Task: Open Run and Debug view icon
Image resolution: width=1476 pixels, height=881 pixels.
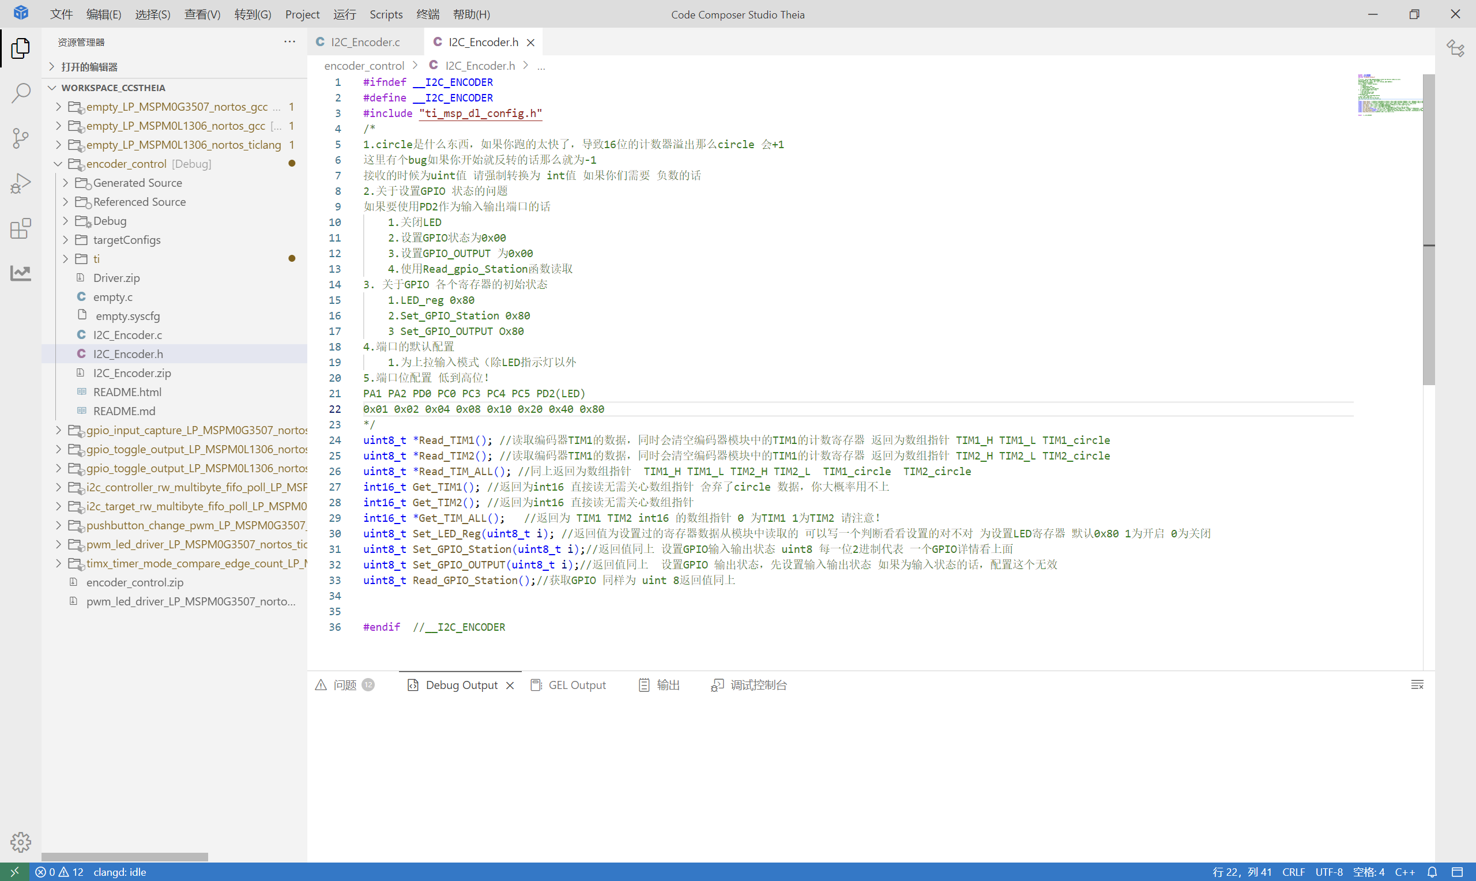Action: click(21, 183)
